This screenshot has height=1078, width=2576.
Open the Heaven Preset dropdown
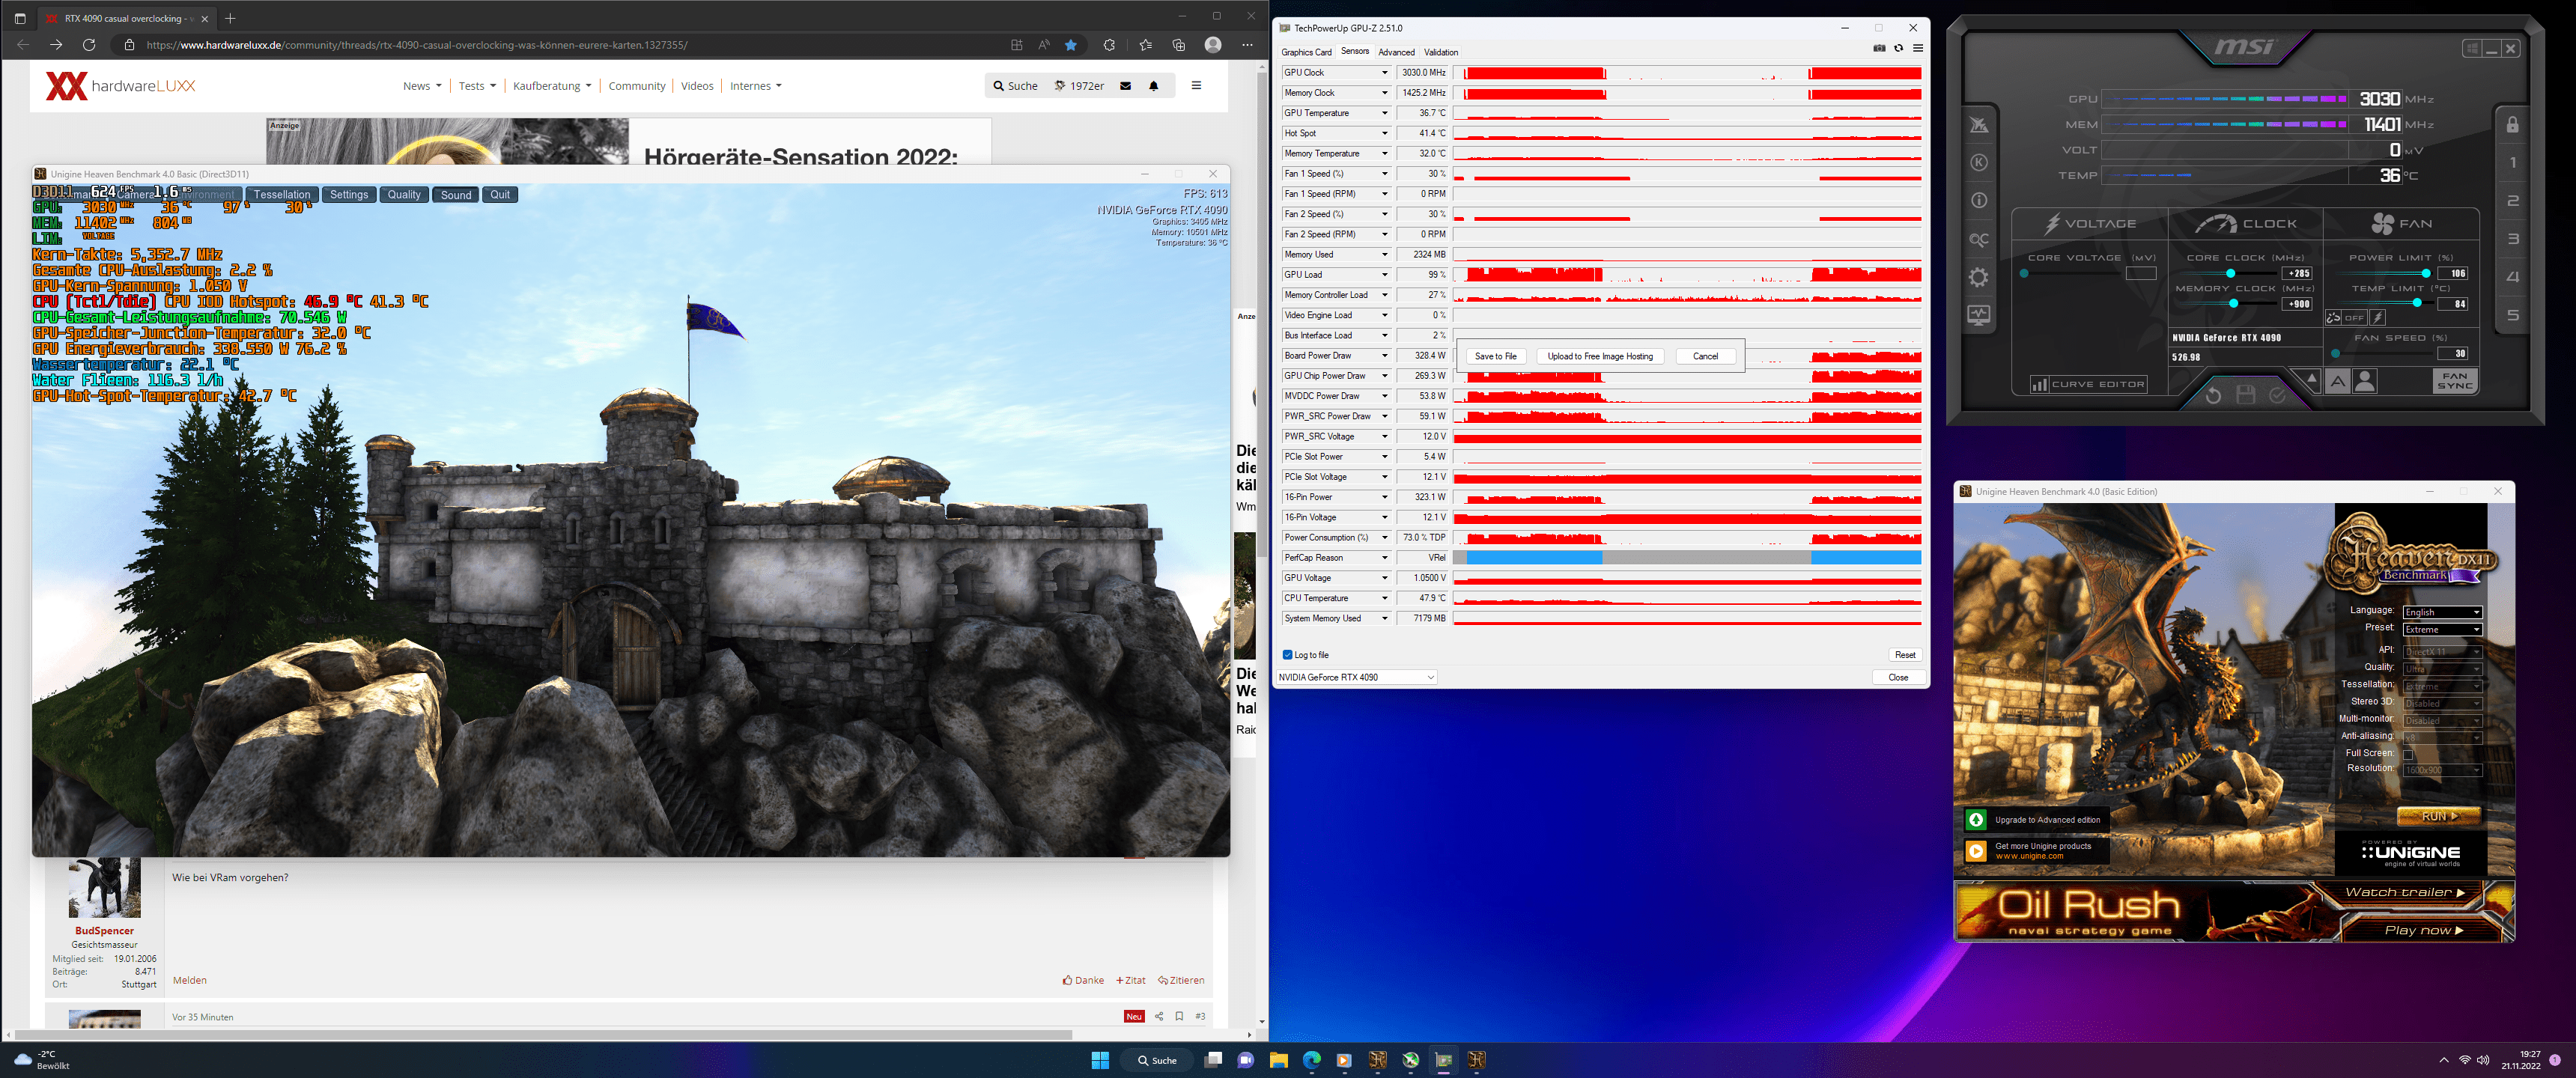2442,629
